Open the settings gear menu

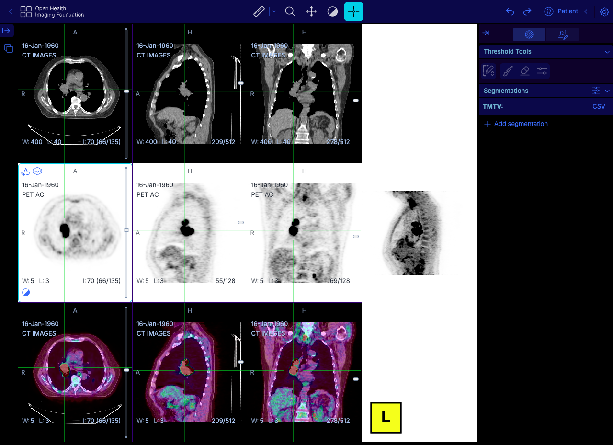click(x=604, y=12)
